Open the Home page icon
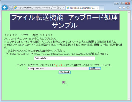Image resolution: width=132 pixels, height=102 pixels. [x=120, y=8]
